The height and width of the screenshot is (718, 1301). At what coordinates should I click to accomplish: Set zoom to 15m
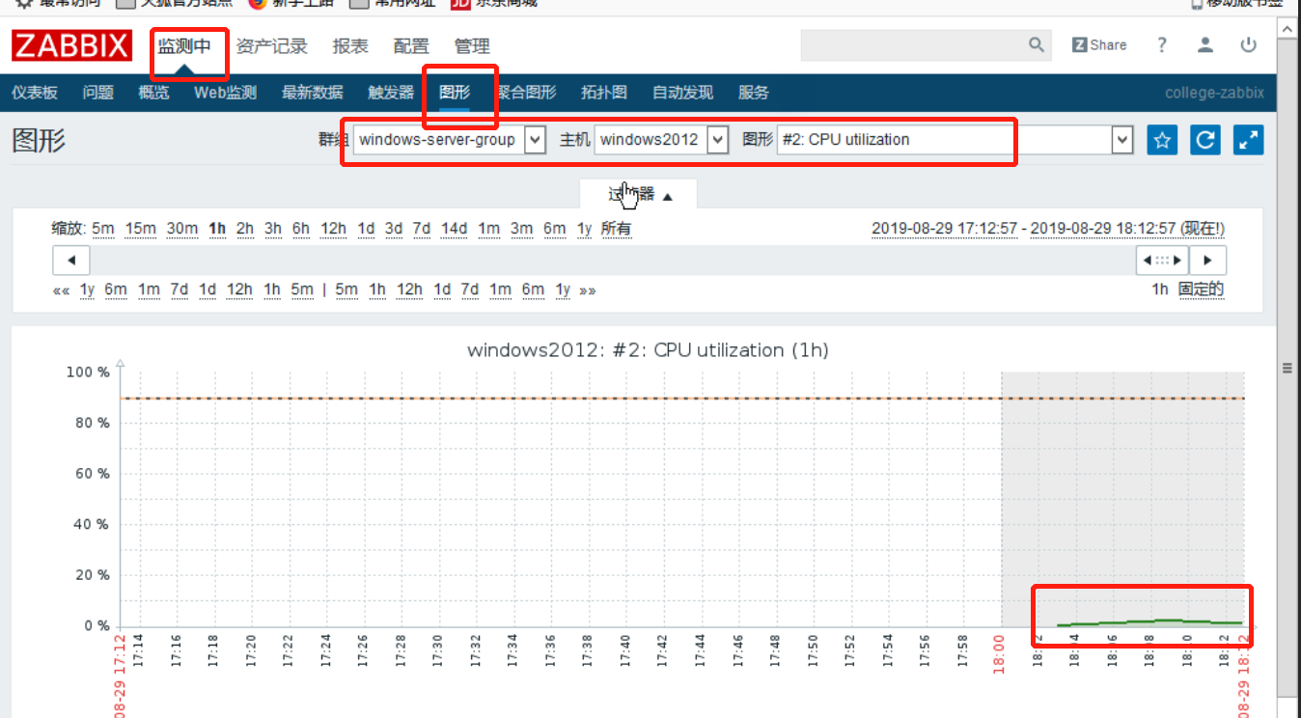point(140,229)
